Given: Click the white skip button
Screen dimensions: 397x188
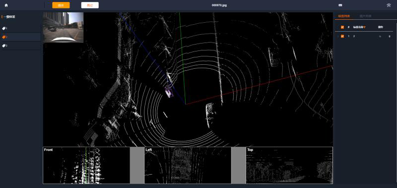Looking at the screenshot, I should pos(90,5).
